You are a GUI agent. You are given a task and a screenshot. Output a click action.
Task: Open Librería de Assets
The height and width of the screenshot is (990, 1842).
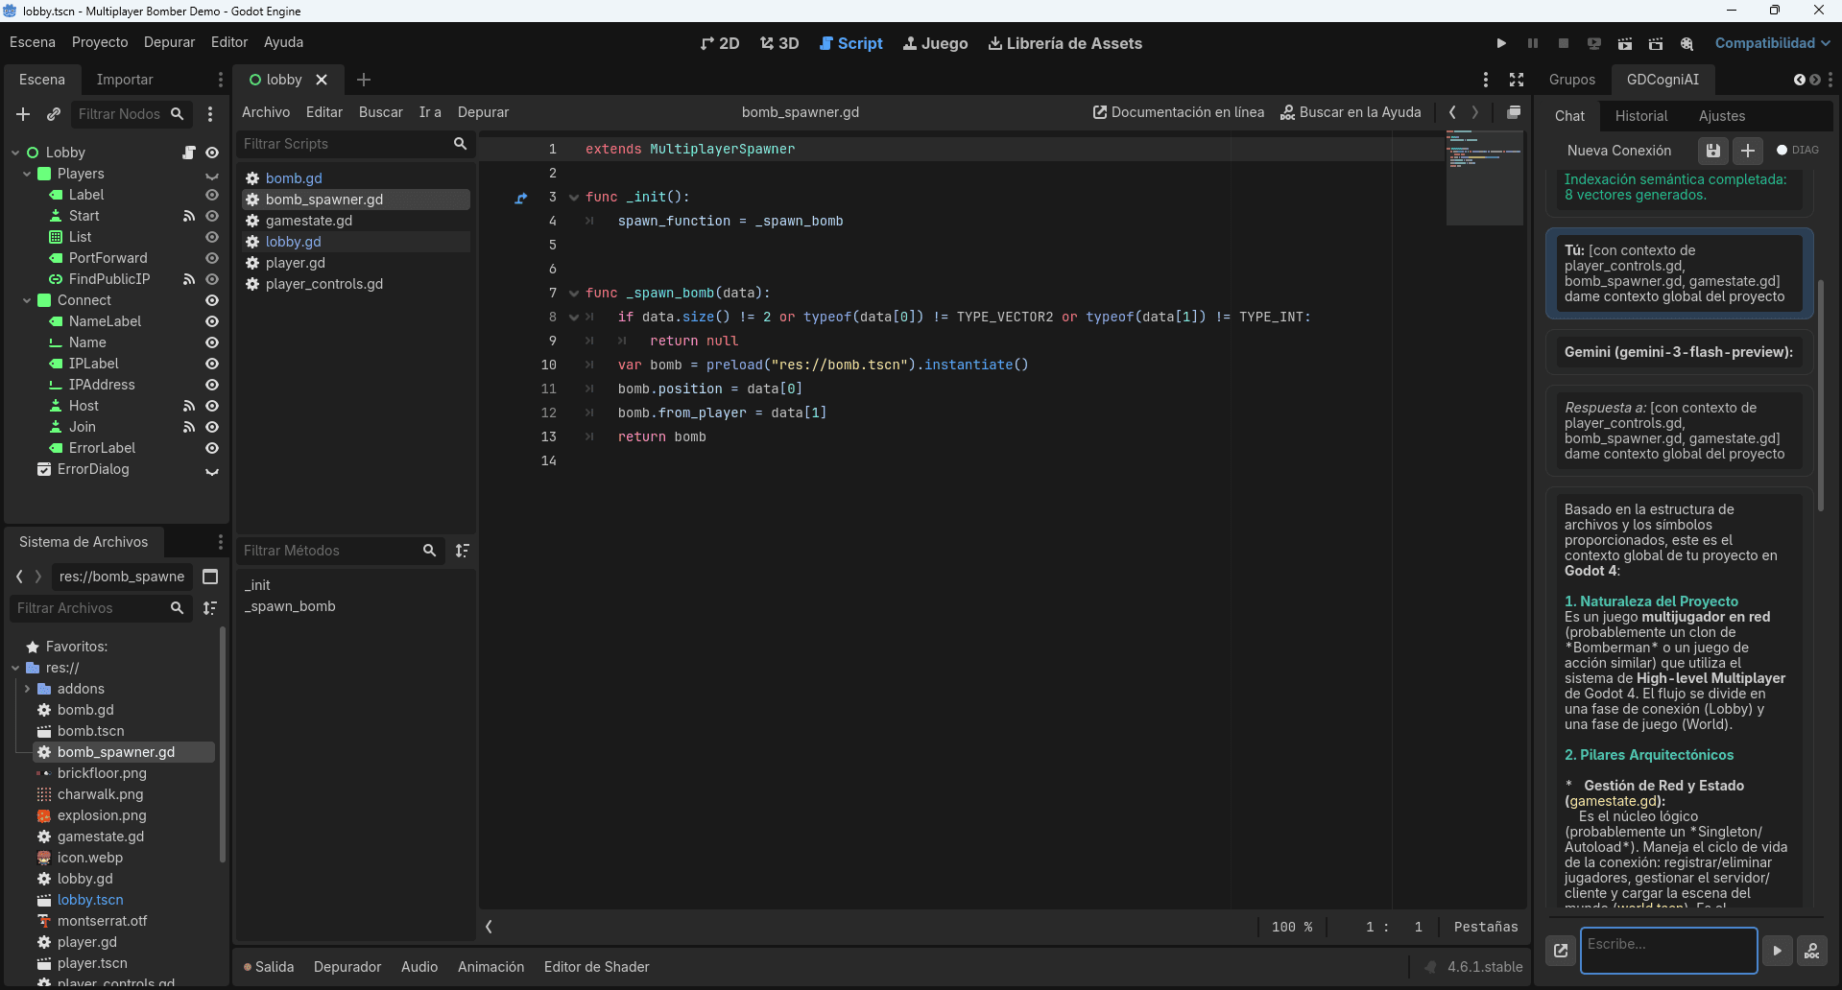pyautogui.click(x=1065, y=43)
